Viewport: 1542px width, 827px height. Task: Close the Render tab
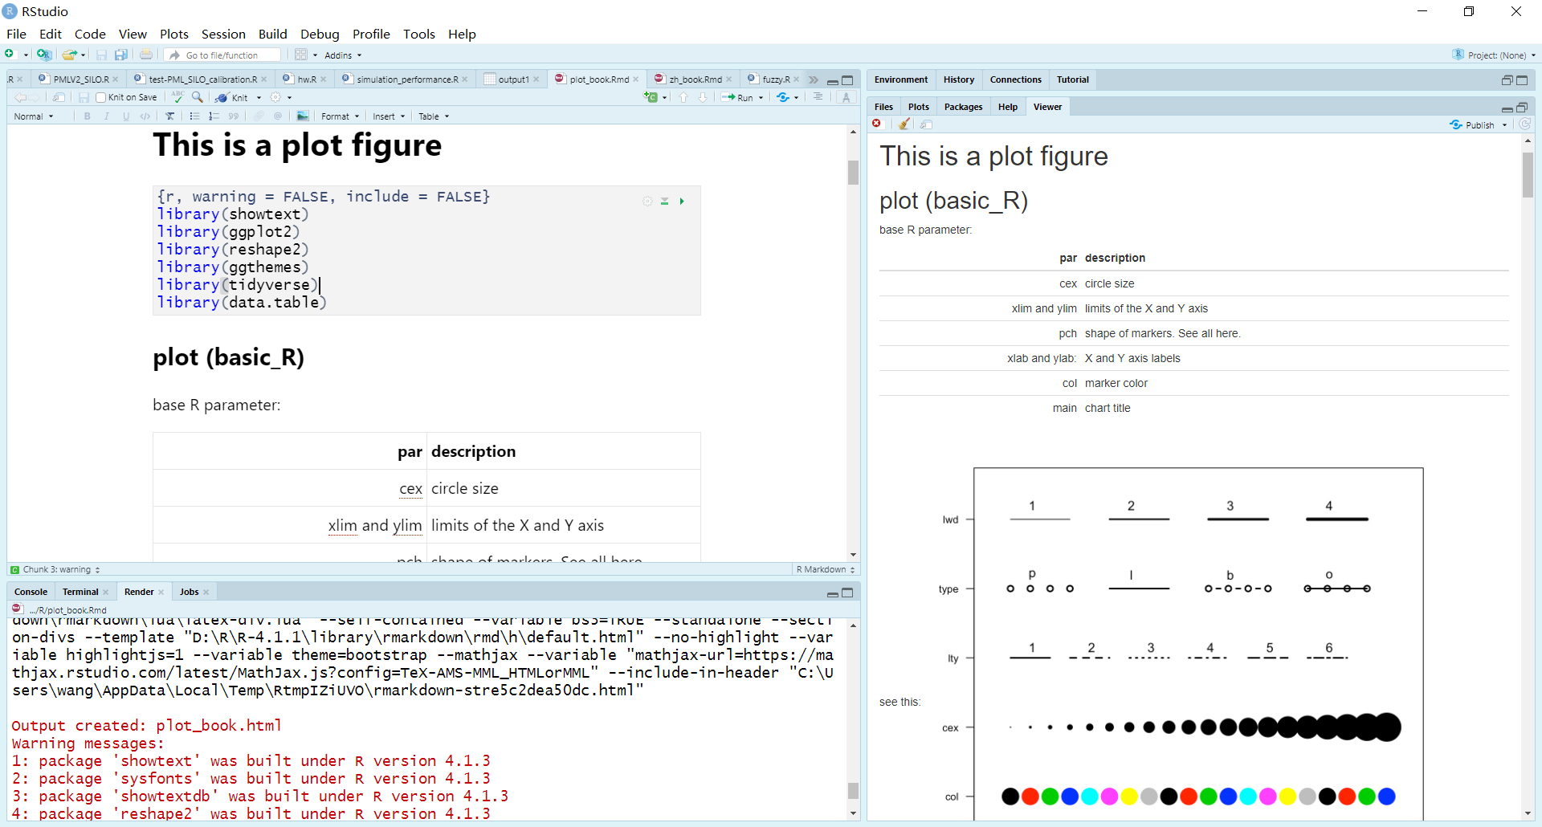161,593
